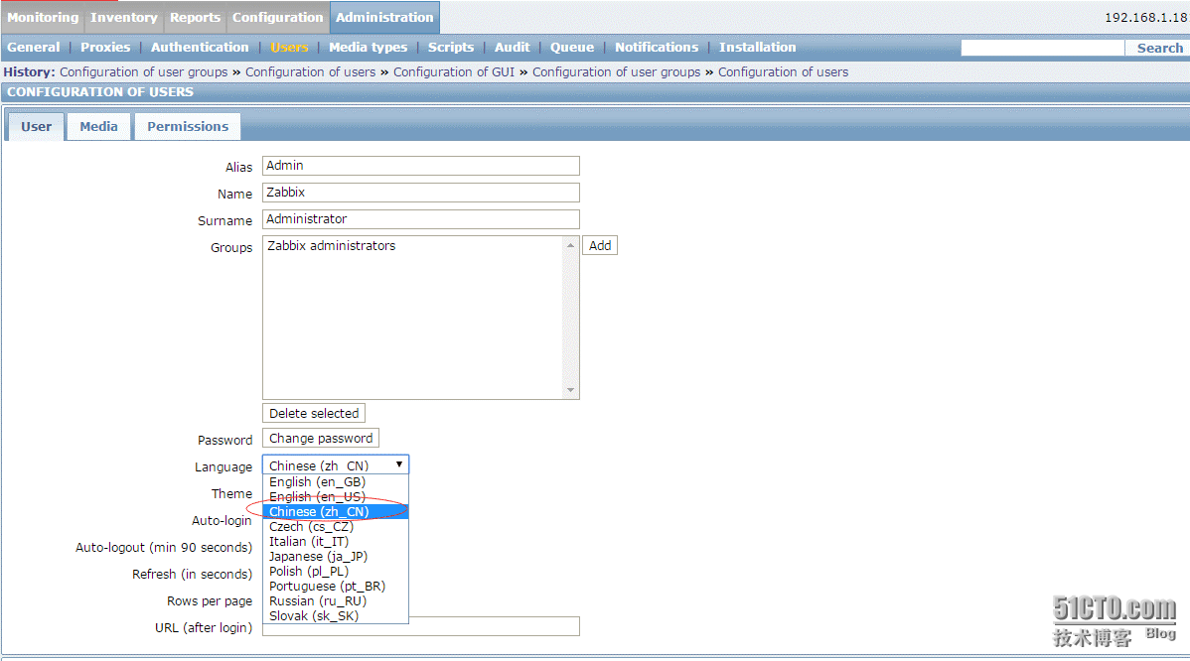Choose Chinese (zh_CN) language option
Screen dimensions: 1190x661
point(336,512)
